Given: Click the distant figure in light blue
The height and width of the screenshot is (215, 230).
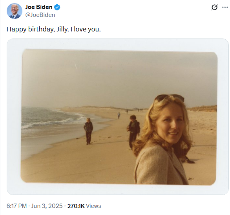Looking at the screenshot, I should (x=119, y=116).
